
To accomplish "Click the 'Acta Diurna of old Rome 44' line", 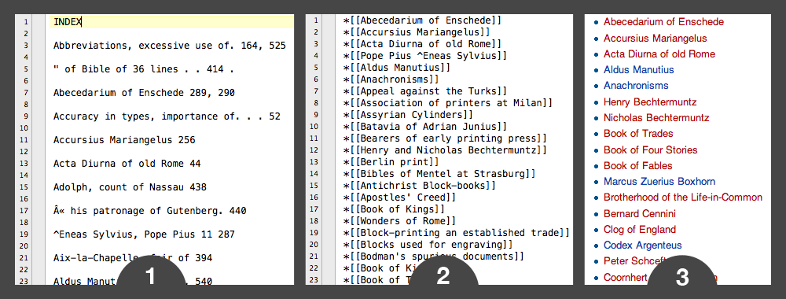I will pyautogui.click(x=127, y=164).
